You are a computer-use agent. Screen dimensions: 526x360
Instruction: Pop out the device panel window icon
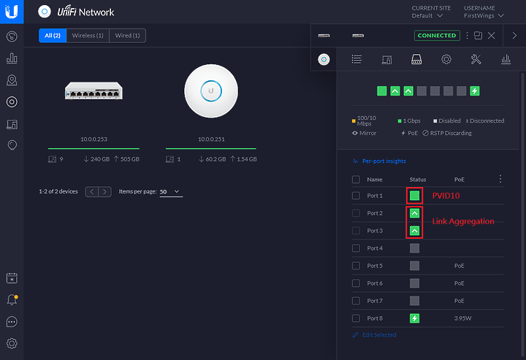coord(478,35)
